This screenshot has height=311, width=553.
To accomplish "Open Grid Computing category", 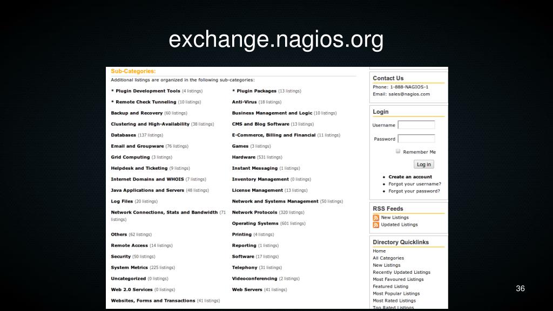I will coord(130,157).
